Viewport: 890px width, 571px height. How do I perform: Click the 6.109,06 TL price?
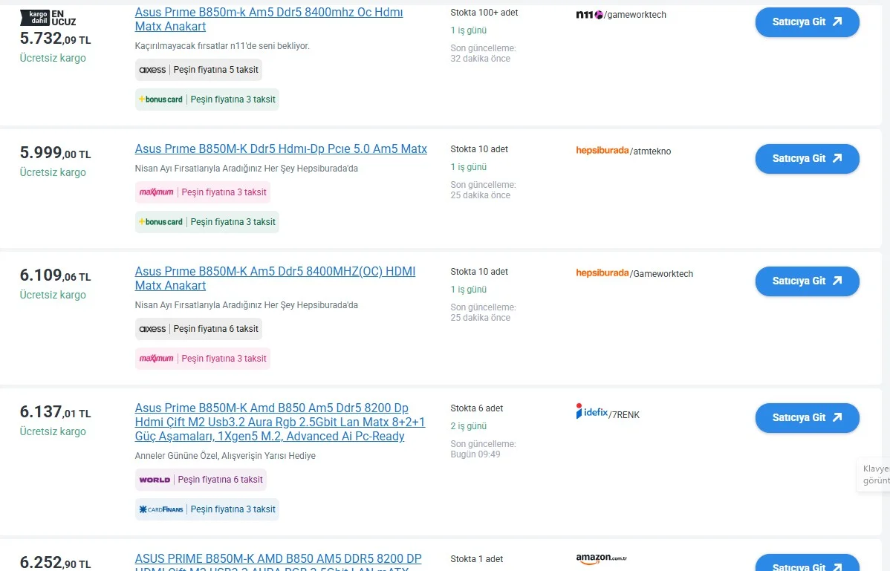[55, 275]
